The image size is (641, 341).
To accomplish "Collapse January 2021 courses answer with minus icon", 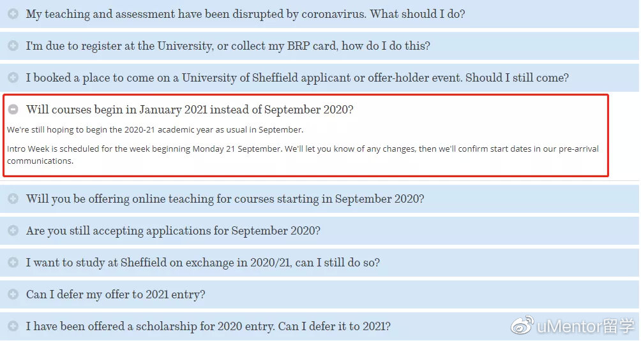I will pos(13,110).
